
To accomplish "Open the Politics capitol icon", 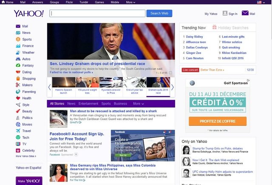I will [x=18, y=118].
